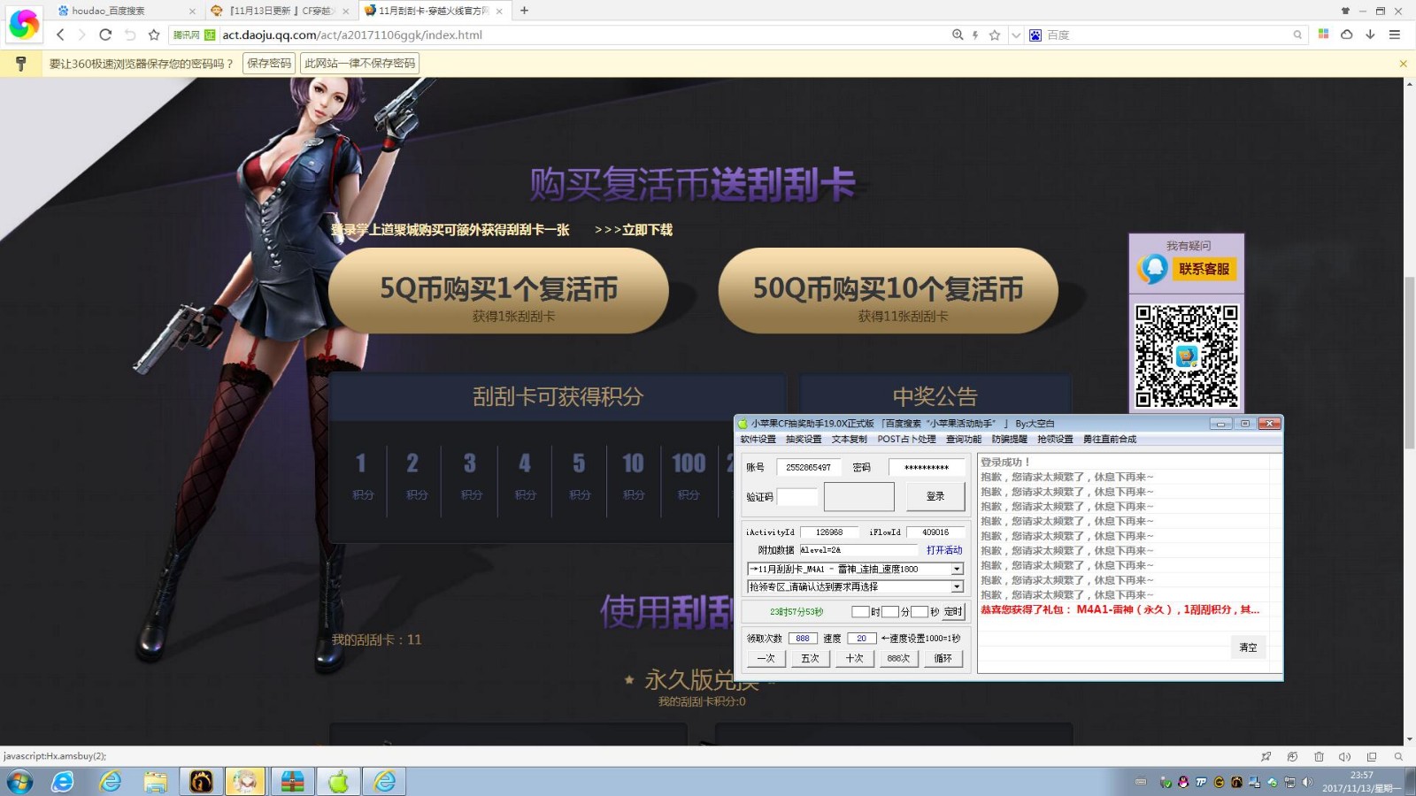Click the 一次 draw button
Viewport: 1416px width, 796px height.
pos(766,658)
